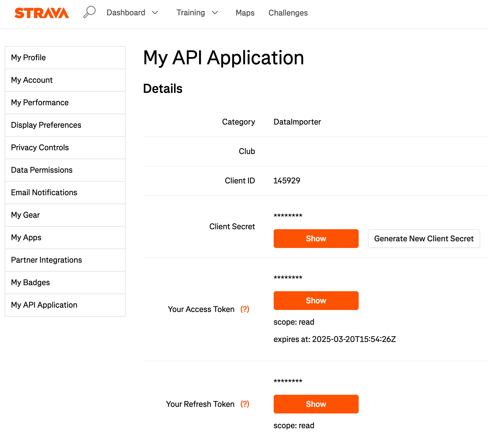
Task: Click the Client ID value 145929
Action: tap(287, 180)
